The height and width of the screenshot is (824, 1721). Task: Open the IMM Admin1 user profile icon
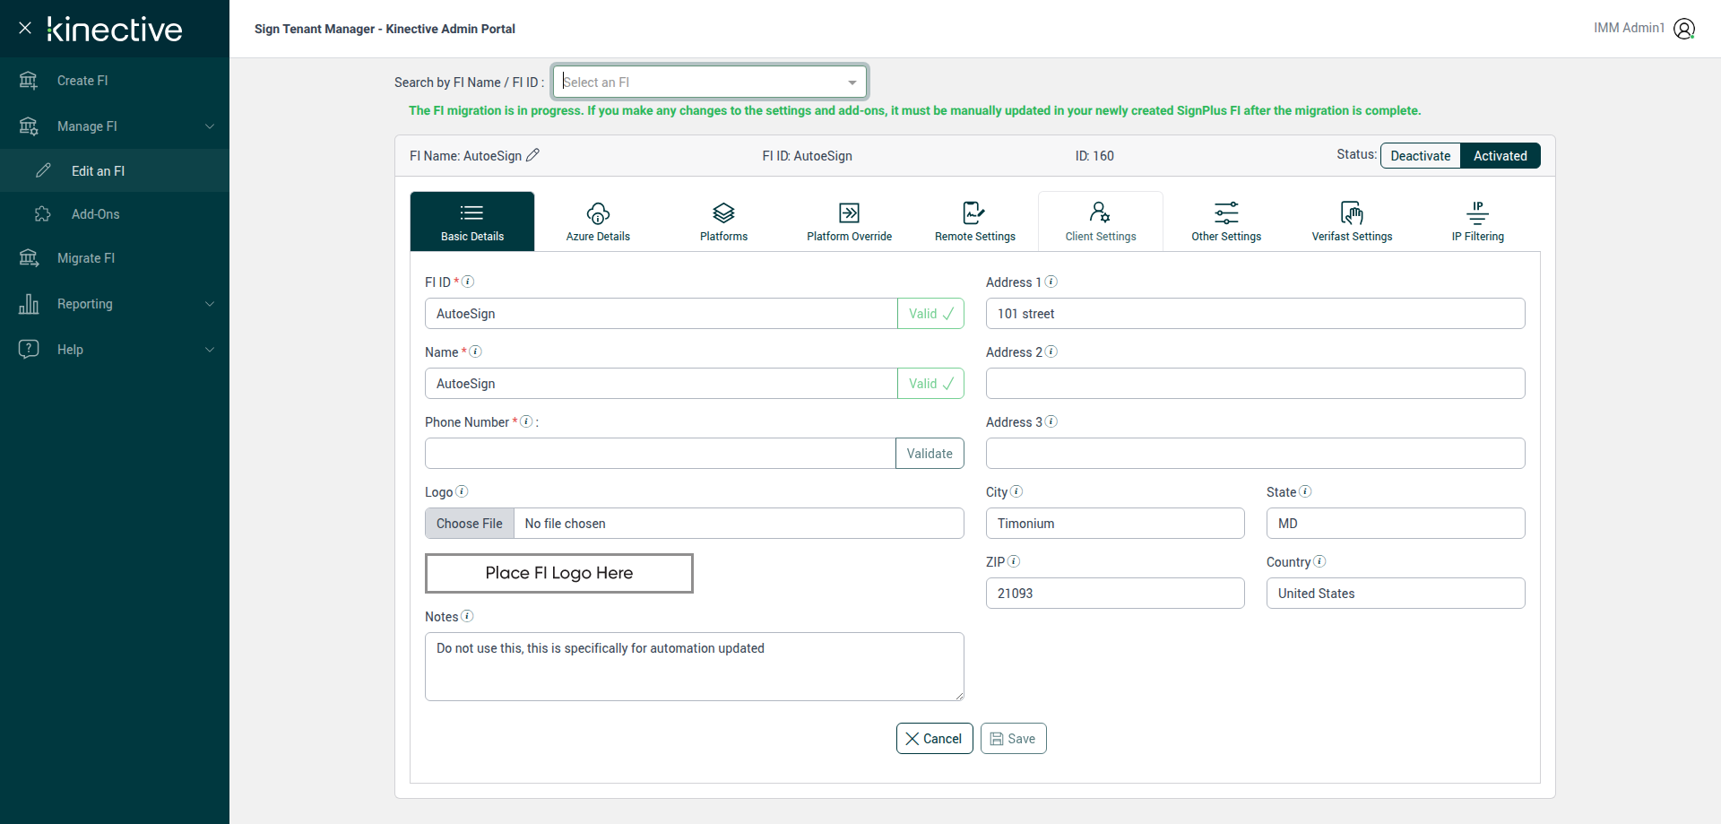pyautogui.click(x=1684, y=29)
